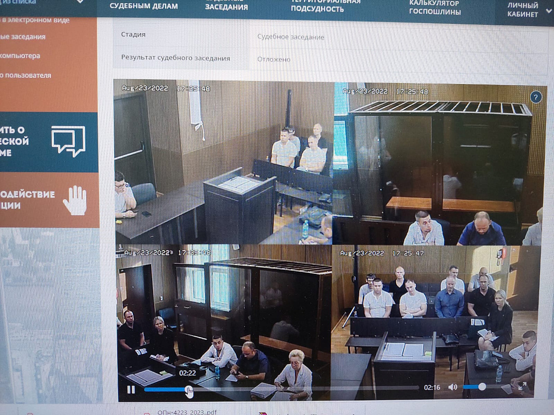Mute the video with speaker icon

pyautogui.click(x=453, y=387)
